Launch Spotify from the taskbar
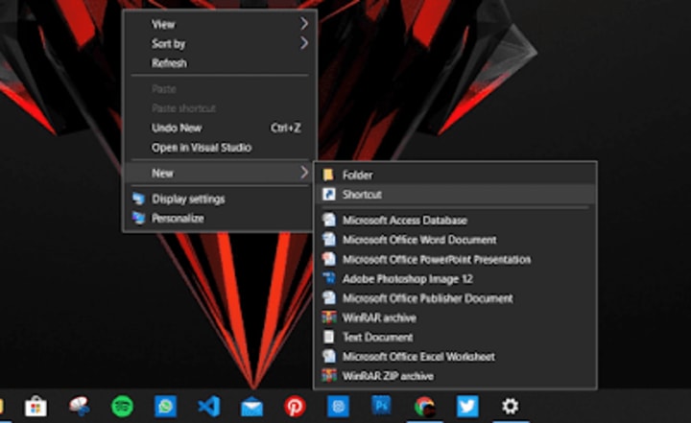The image size is (691, 423). point(122,406)
